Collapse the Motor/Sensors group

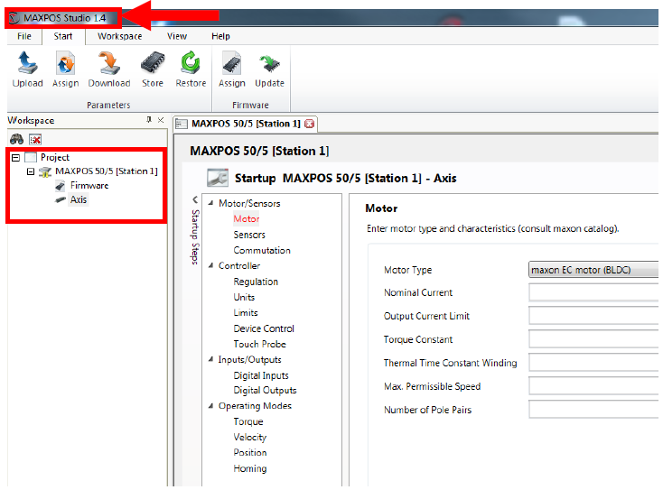point(210,203)
